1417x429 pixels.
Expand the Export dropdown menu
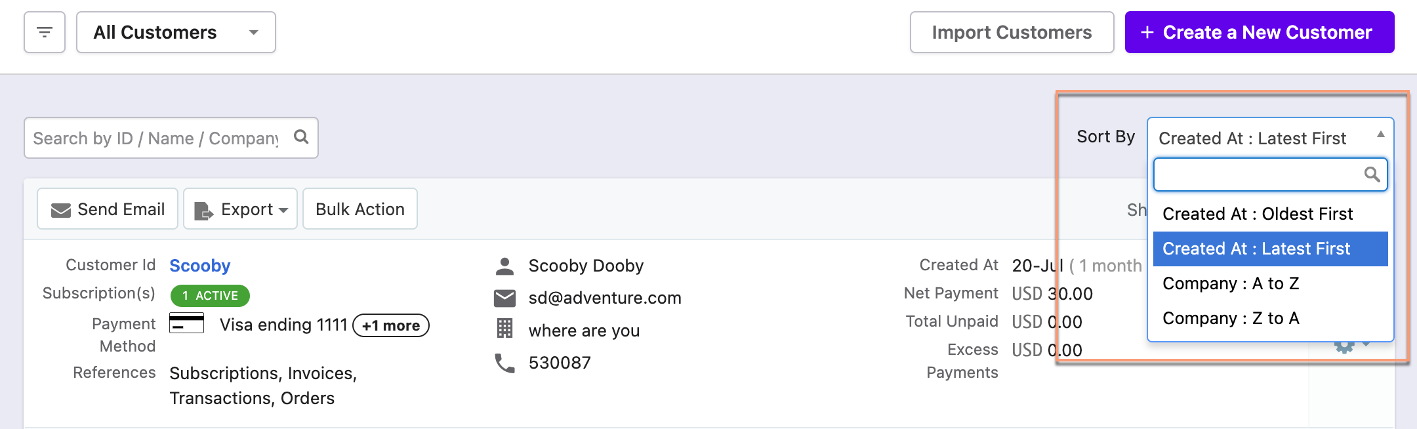(241, 209)
